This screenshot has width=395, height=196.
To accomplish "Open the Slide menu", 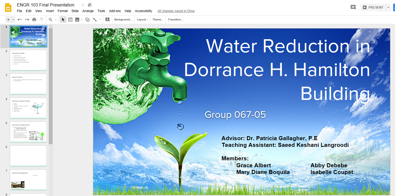I will point(75,11).
